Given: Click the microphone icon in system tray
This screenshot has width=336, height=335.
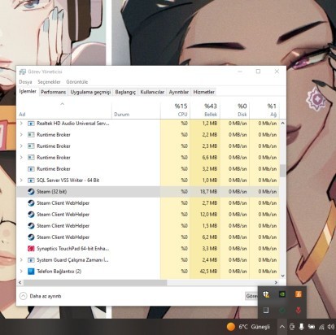Looking at the screenshot, I should (301, 327).
